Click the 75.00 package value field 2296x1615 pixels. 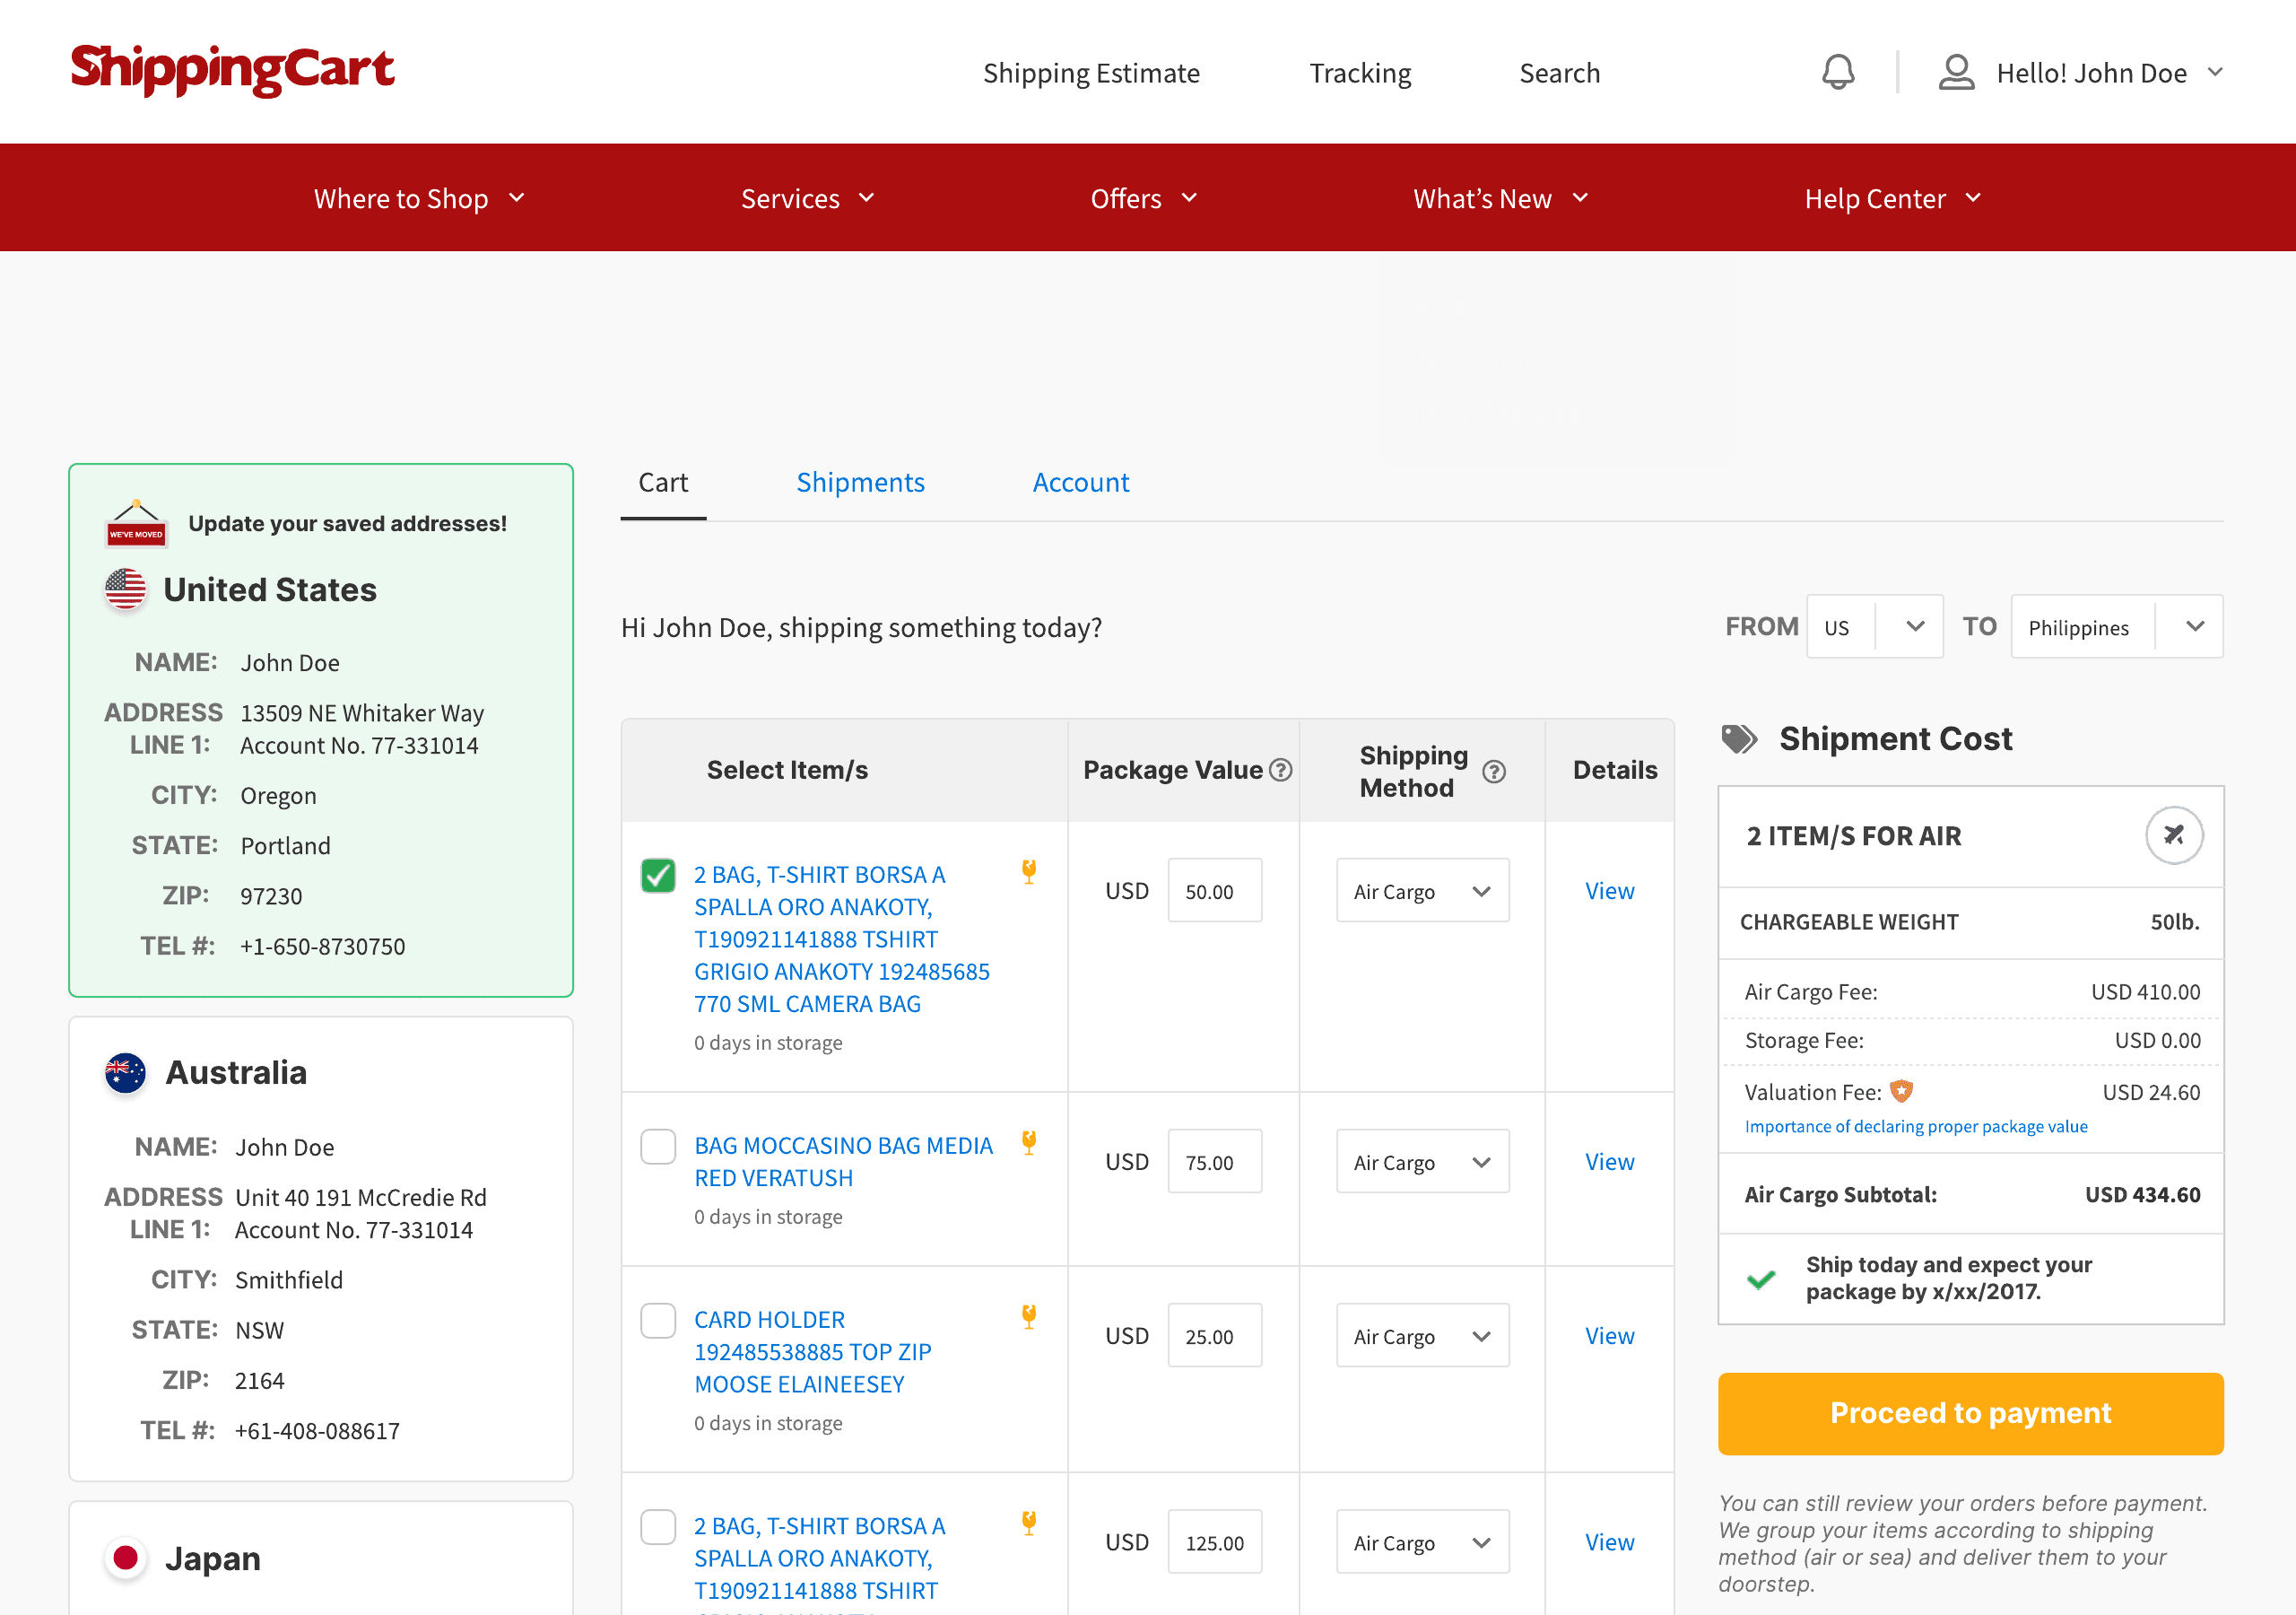1214,1161
